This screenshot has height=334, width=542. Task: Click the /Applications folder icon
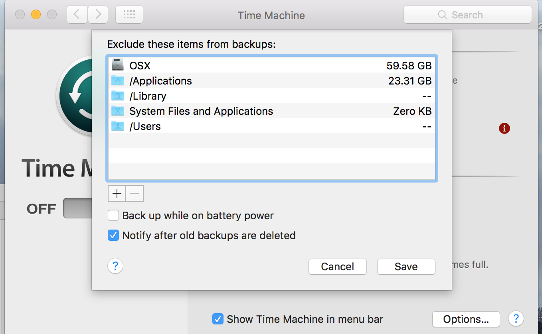pyautogui.click(x=117, y=81)
